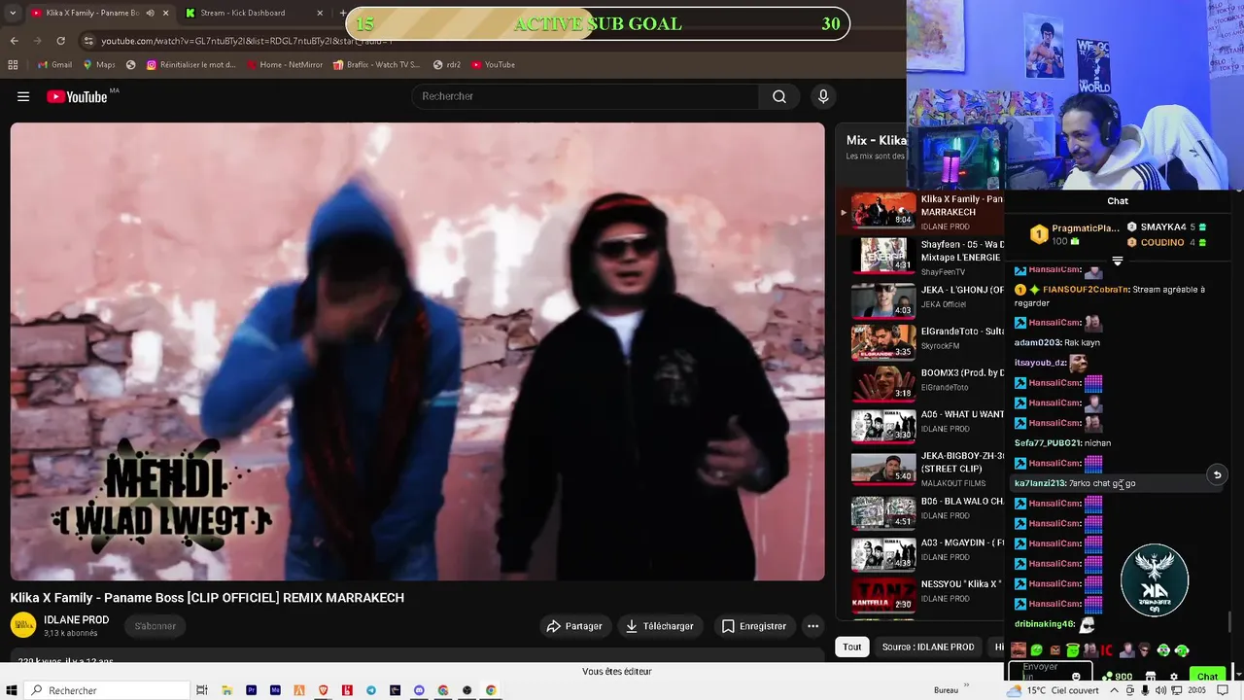Image resolution: width=1244 pixels, height=700 pixels.
Task: Open the chat shop store icon
Action: point(1151,676)
